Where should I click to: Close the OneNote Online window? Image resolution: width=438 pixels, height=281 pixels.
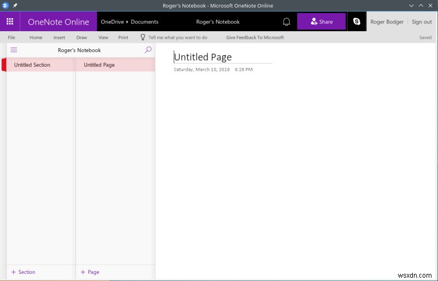pos(430,5)
